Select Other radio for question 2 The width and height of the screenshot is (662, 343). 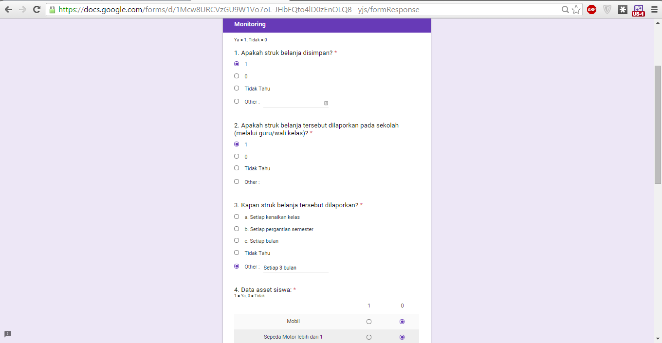237,181
